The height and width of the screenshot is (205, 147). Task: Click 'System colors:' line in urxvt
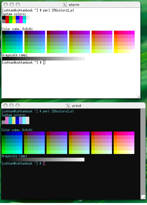click(x=13, y=115)
